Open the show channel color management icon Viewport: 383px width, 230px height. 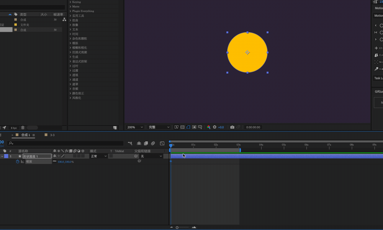point(209,127)
